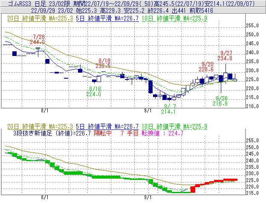Click the 210.0 axis value in upper chart
Screen dimensions: 266x203
(252, 106)
